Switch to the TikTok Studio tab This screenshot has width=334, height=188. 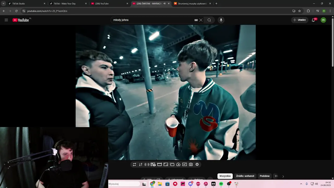pyautogui.click(x=25, y=4)
